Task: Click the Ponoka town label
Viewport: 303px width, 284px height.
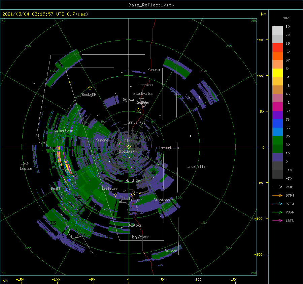Action: [x=154, y=70]
